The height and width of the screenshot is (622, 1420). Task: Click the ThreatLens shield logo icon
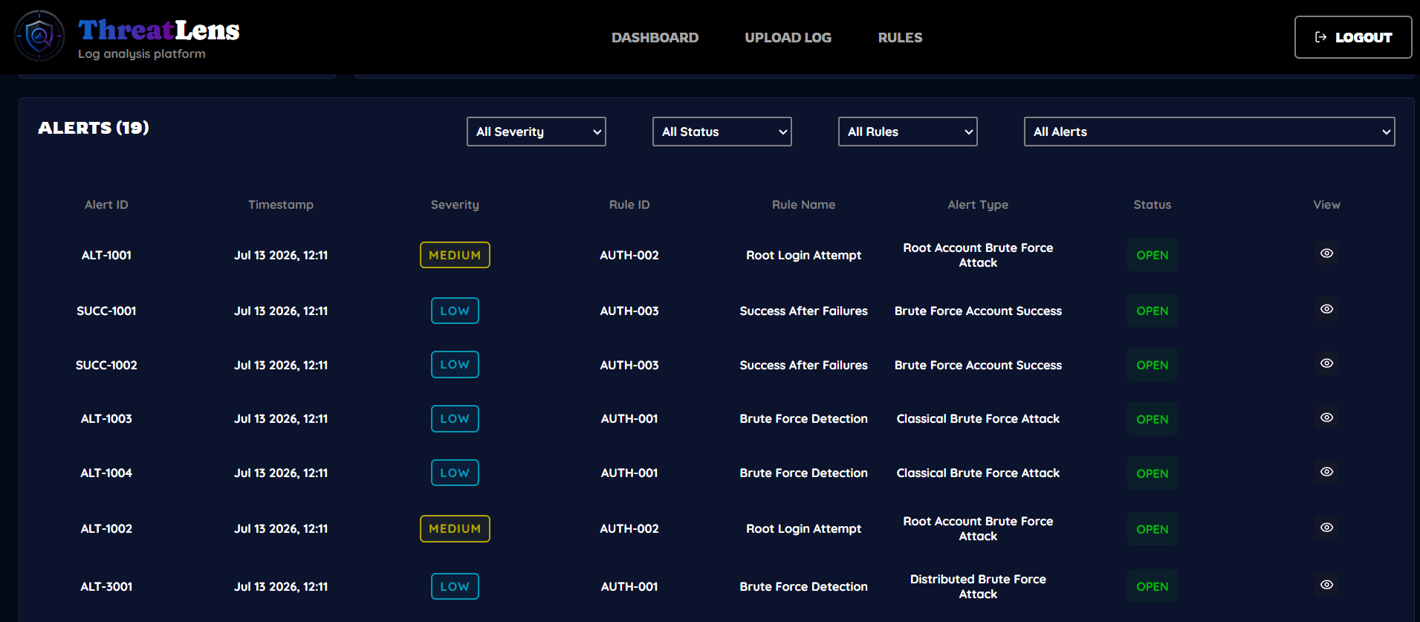(x=39, y=36)
